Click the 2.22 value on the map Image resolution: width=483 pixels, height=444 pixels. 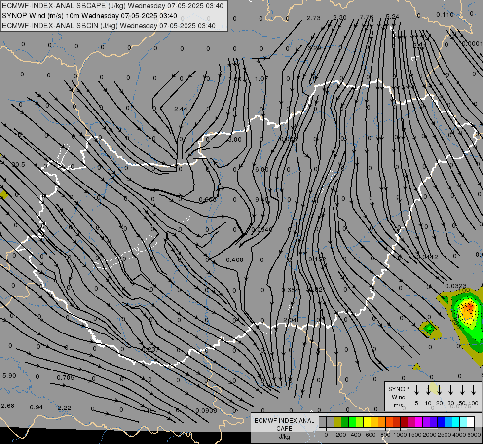click(65, 408)
